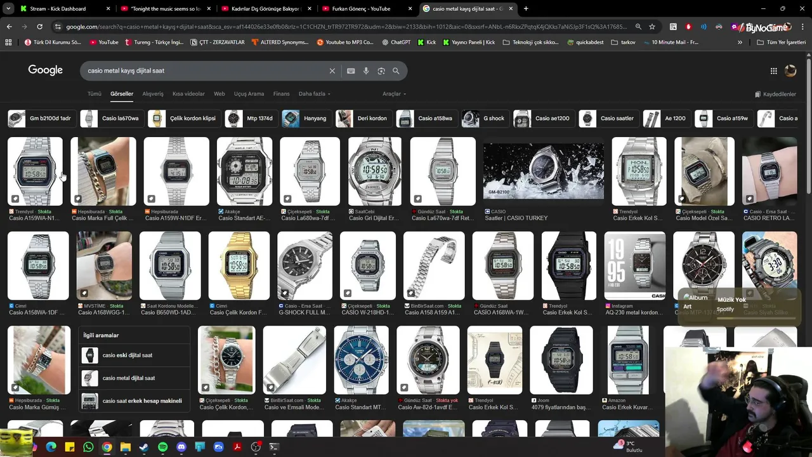
Task: Open the terminal icon in the taskbar
Action: tap(274, 447)
